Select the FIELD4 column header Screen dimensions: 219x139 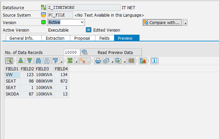pos(61,69)
